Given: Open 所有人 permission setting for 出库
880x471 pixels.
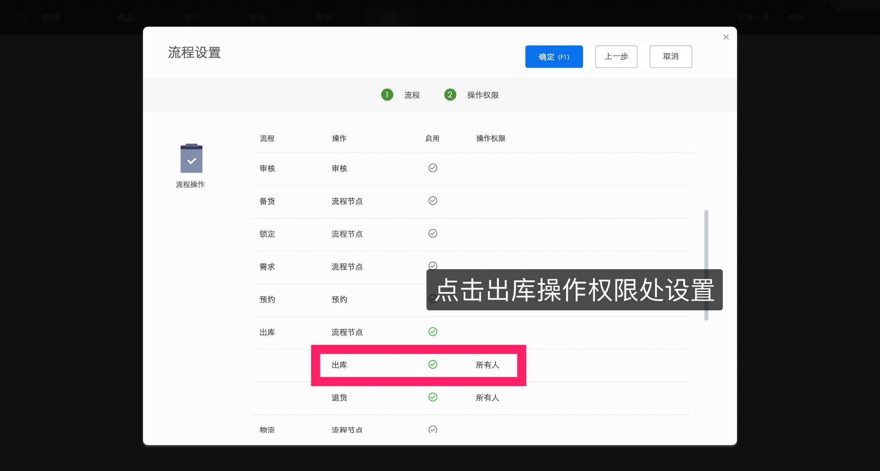Looking at the screenshot, I should 487,365.
